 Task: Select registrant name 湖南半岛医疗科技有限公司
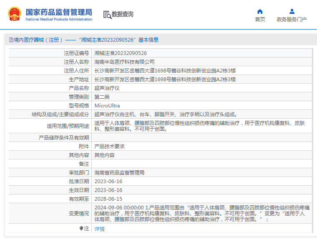(x=125, y=62)
